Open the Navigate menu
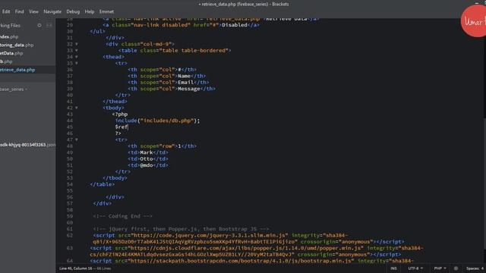This screenshot has height=273, width=486. click(x=52, y=11)
